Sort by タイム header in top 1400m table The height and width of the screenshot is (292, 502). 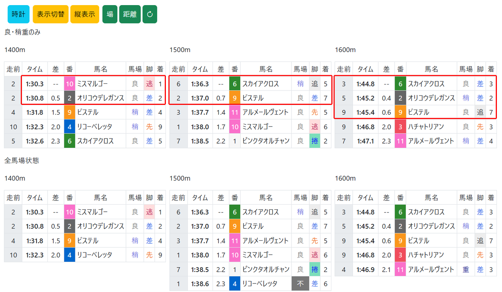[x=35, y=69]
